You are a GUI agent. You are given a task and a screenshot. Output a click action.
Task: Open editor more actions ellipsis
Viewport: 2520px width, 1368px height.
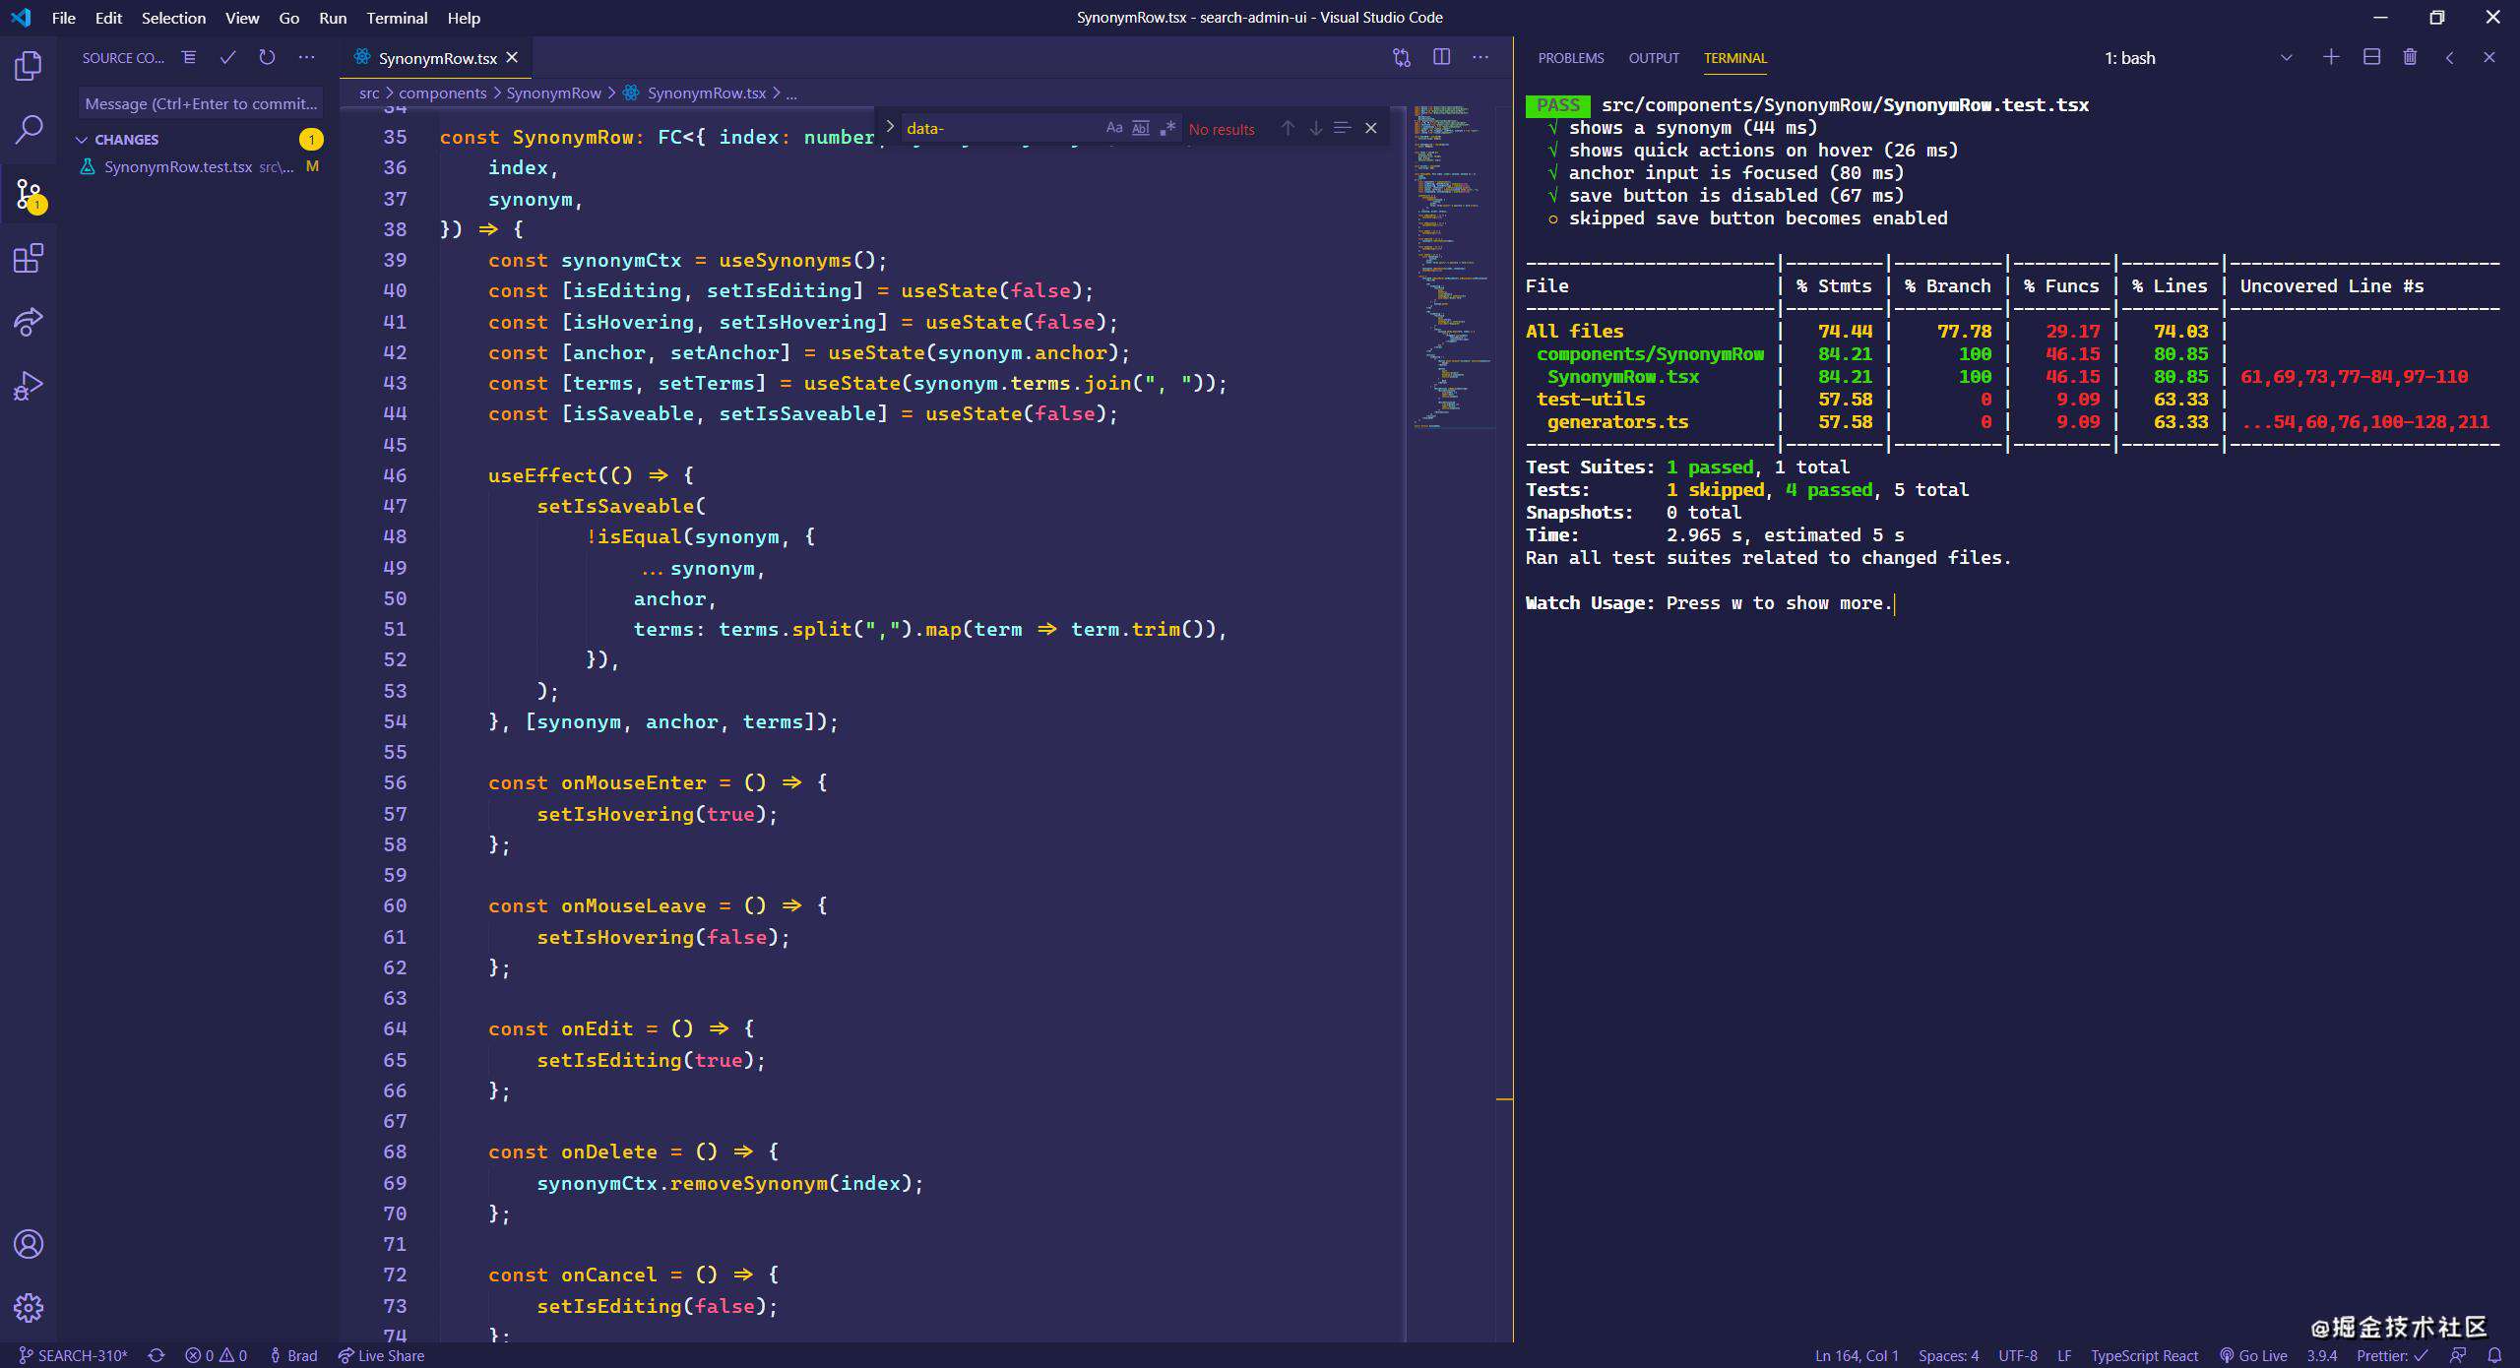1480,57
